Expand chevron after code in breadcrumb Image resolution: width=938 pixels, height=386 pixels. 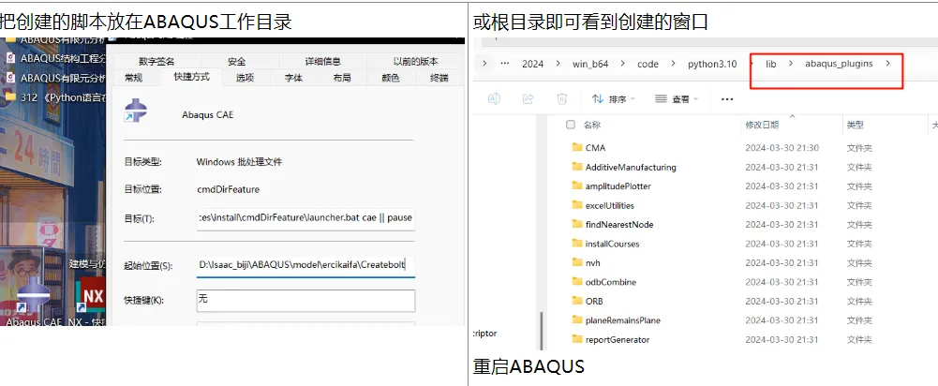click(673, 64)
